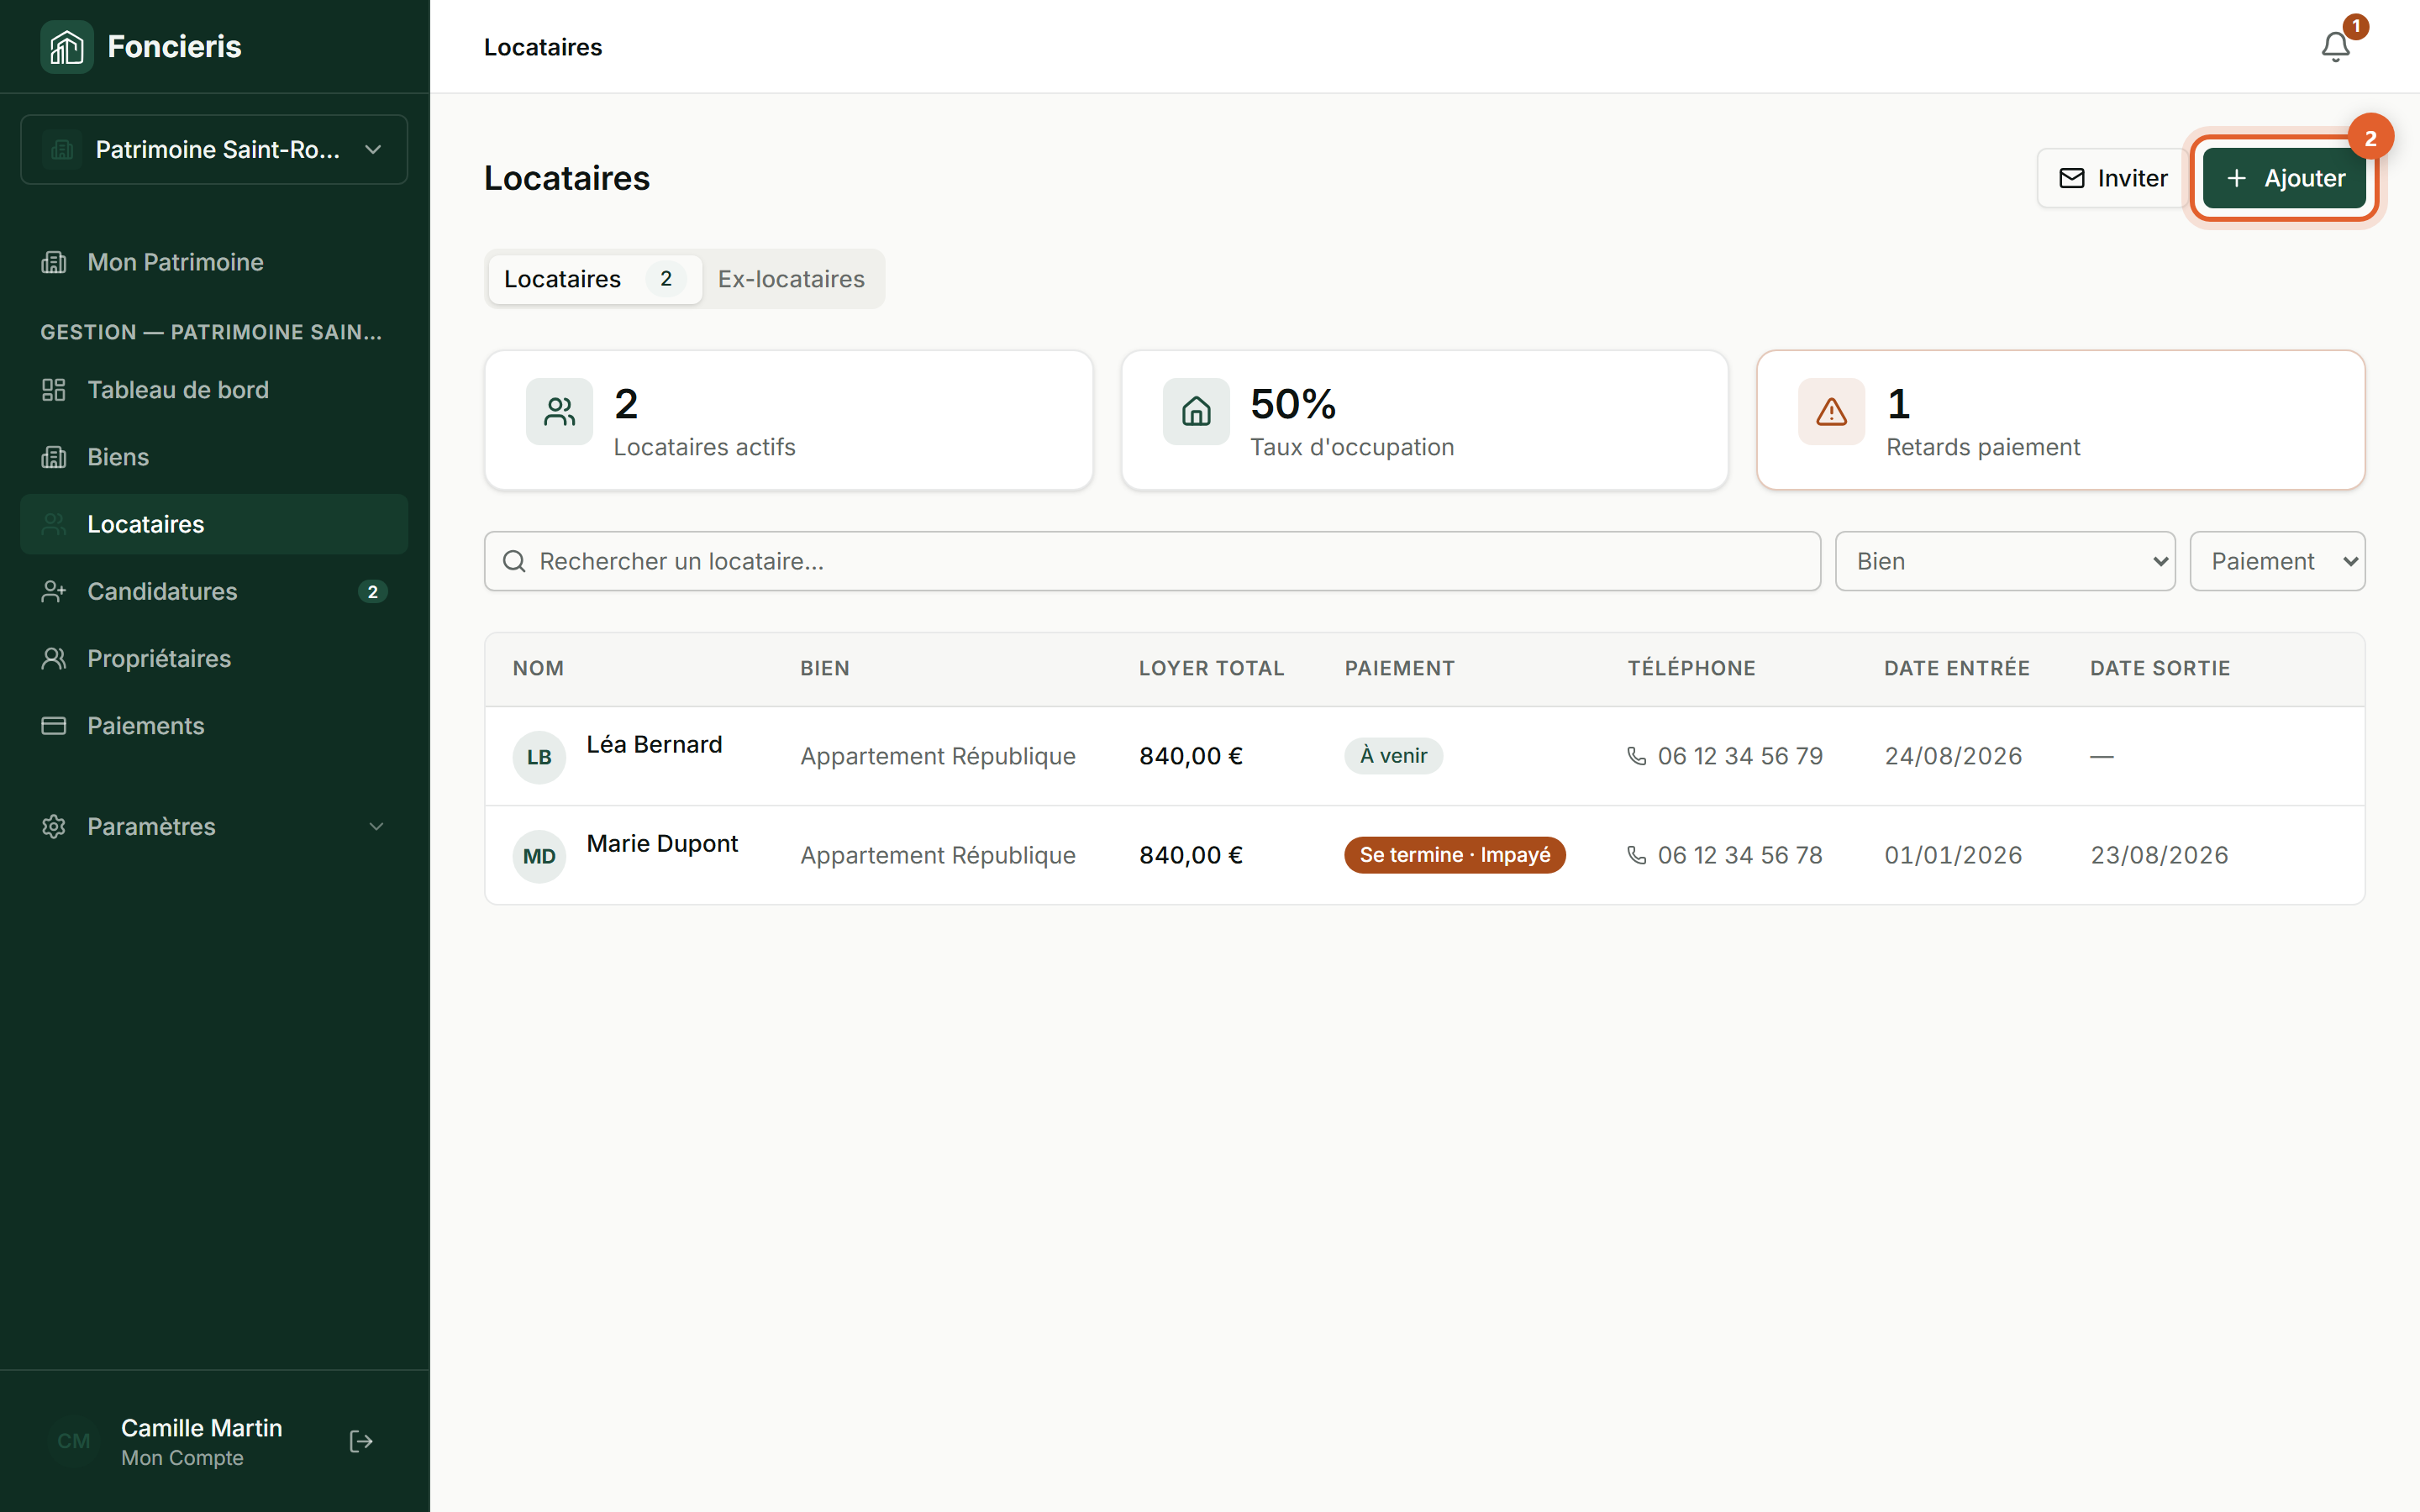This screenshot has height=1512, width=2420.
Task: Open the Paiement filter dropdown
Action: click(2277, 561)
